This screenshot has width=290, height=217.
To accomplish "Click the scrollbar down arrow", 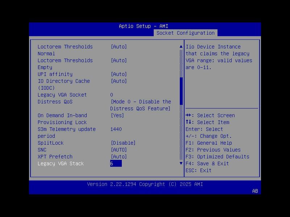I will (x=180, y=163).
